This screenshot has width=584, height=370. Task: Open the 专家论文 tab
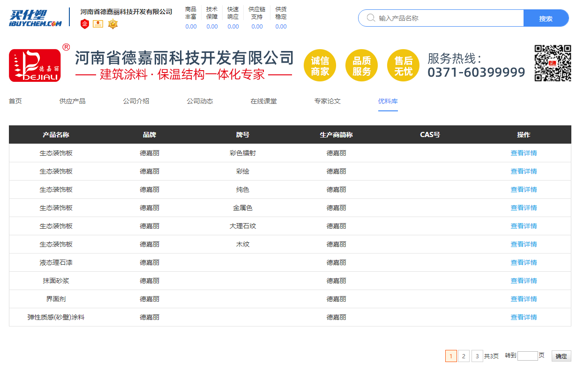pos(328,101)
